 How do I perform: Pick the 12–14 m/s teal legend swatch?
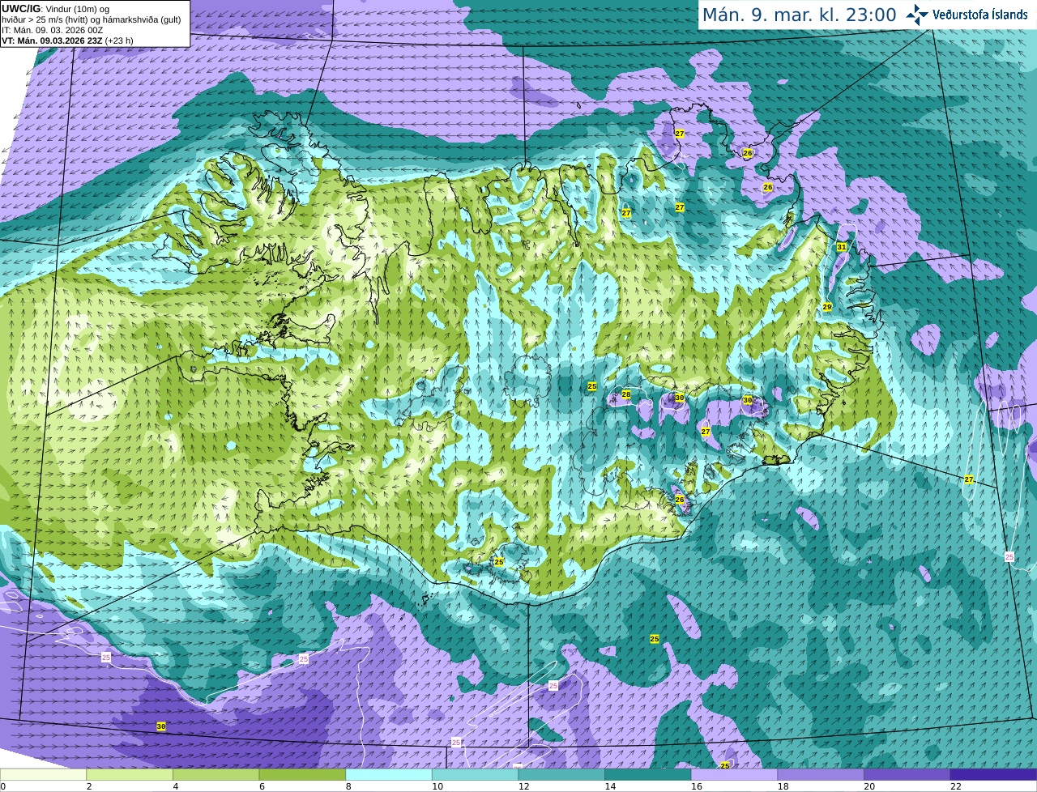pyautogui.click(x=561, y=774)
